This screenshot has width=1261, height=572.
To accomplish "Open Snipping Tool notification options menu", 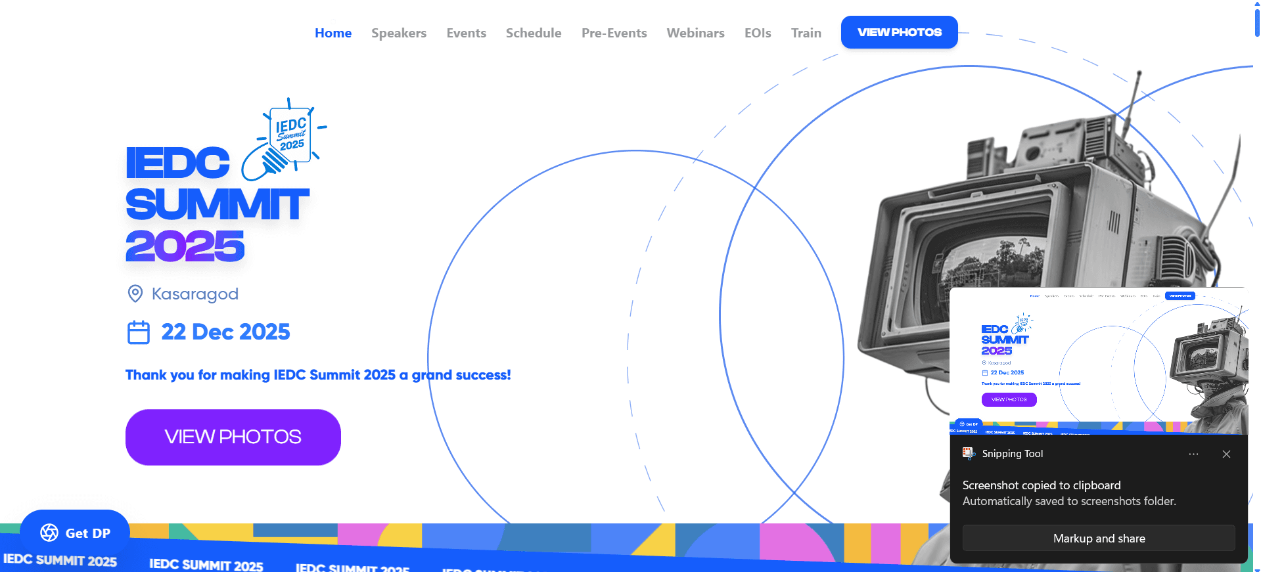I will 1193,454.
